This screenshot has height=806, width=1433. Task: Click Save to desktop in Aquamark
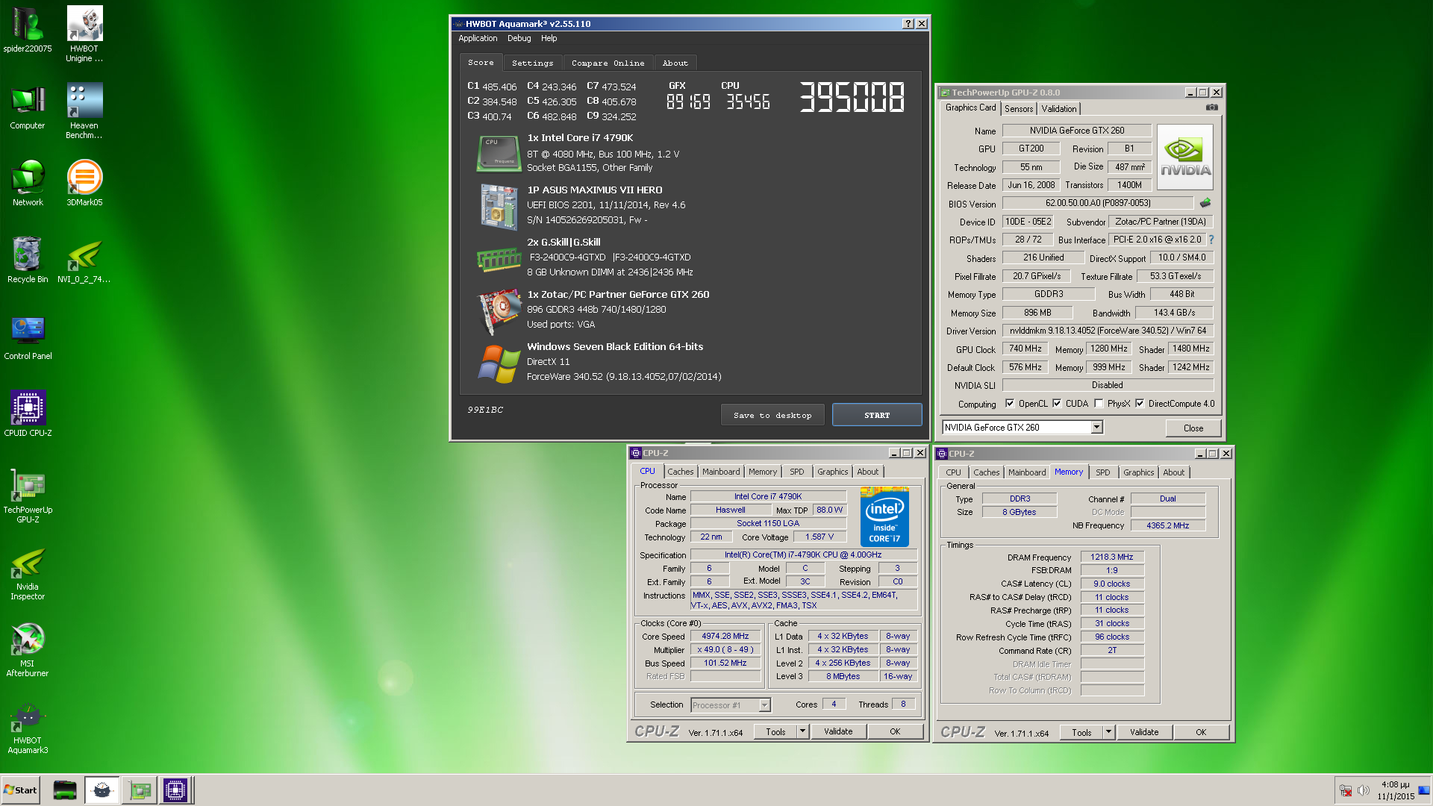(772, 415)
